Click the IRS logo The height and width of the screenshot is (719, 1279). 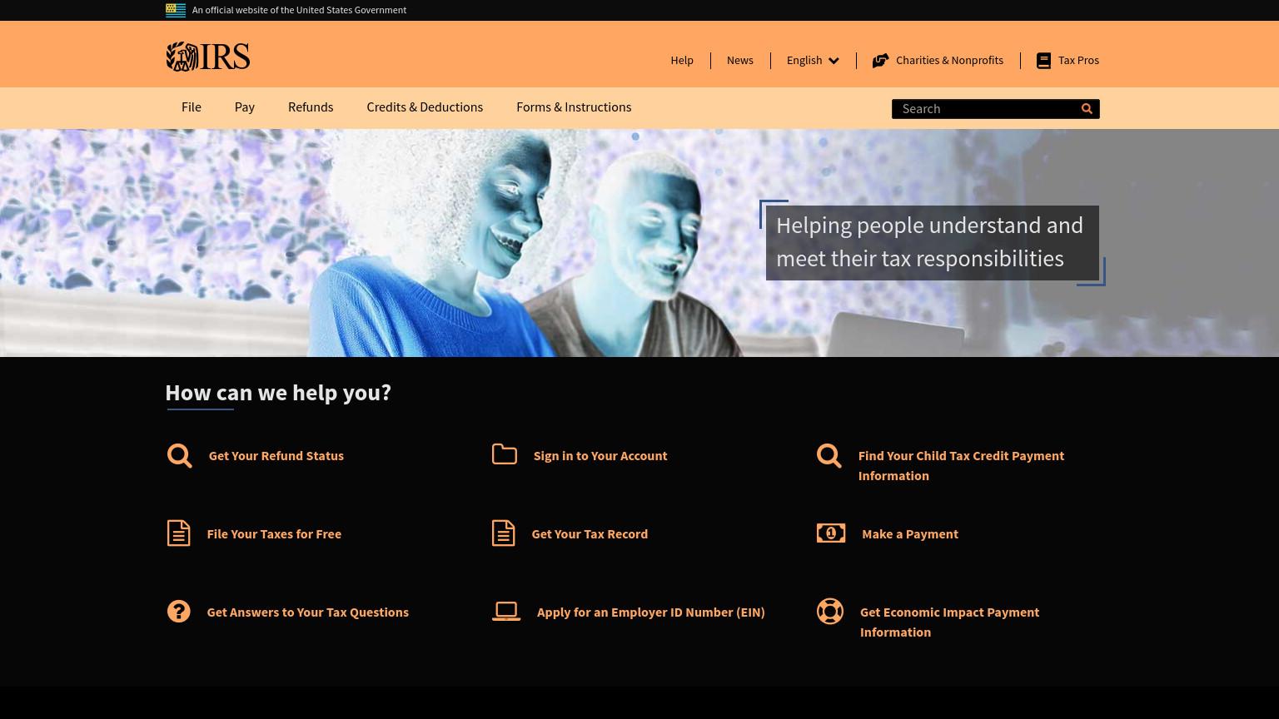point(207,57)
